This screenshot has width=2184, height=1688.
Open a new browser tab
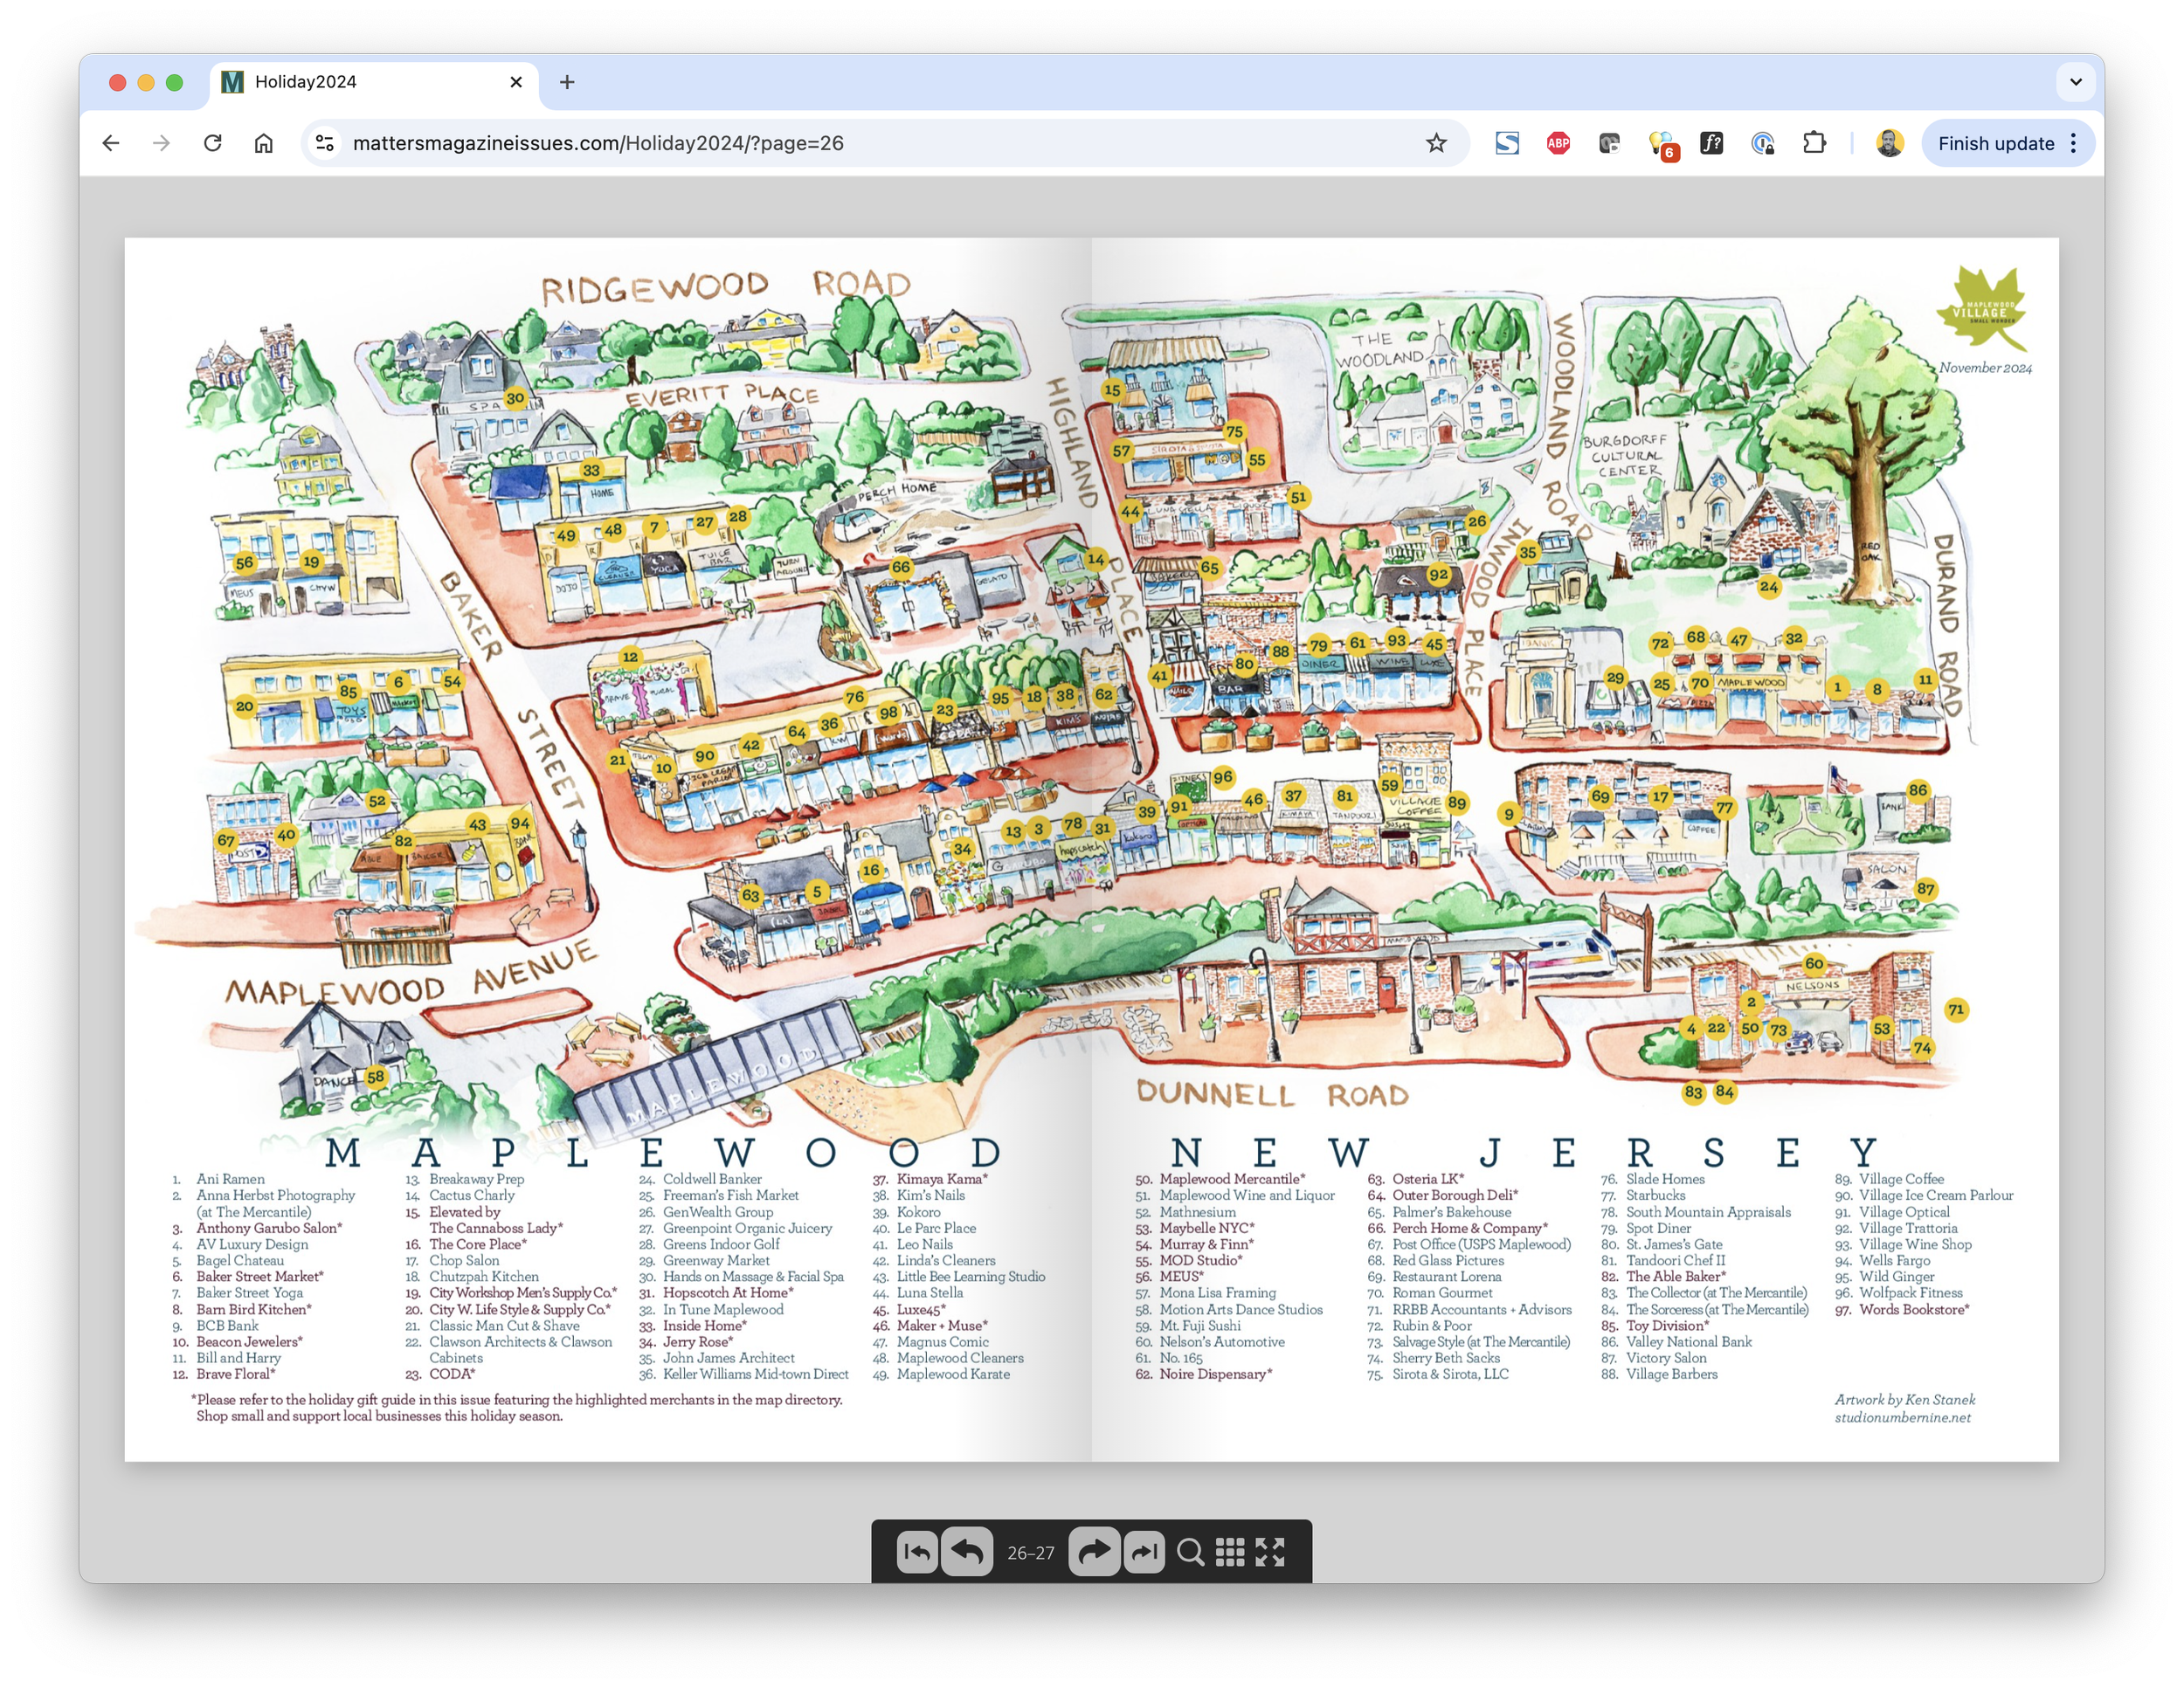567,82
